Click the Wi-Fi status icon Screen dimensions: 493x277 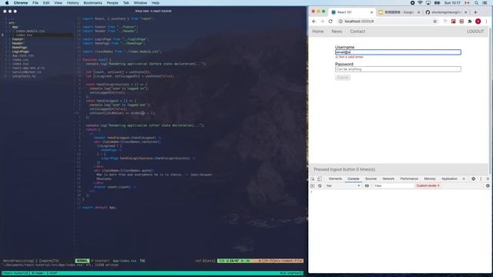[420, 3]
